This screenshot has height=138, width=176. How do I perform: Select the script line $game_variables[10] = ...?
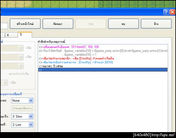(x=103, y=51)
